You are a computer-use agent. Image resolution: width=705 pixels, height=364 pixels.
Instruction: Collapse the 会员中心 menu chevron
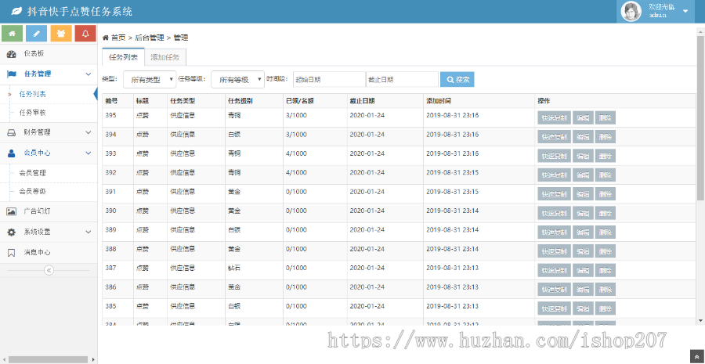tap(88, 153)
